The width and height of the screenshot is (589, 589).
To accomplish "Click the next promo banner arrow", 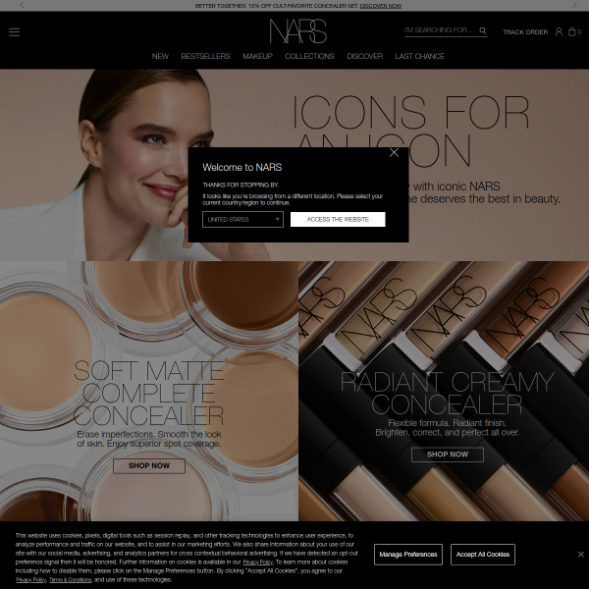I will (x=574, y=5).
